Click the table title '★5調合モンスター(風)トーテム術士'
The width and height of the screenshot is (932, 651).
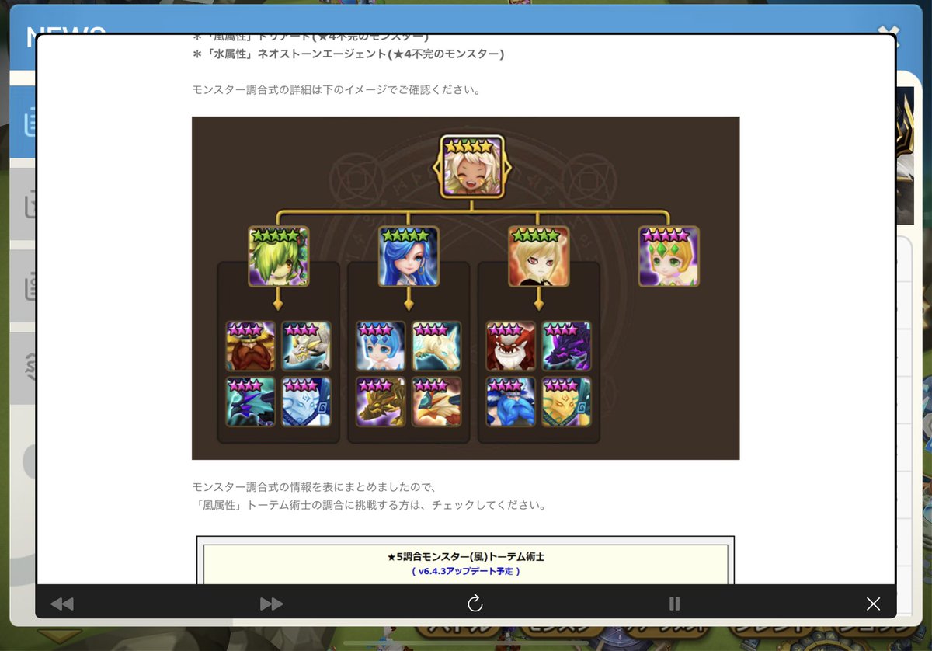click(465, 557)
